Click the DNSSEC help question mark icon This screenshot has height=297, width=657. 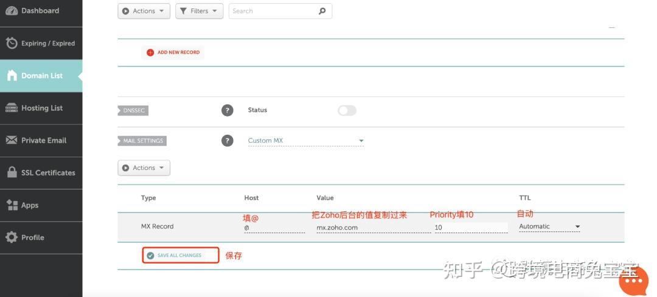227,110
